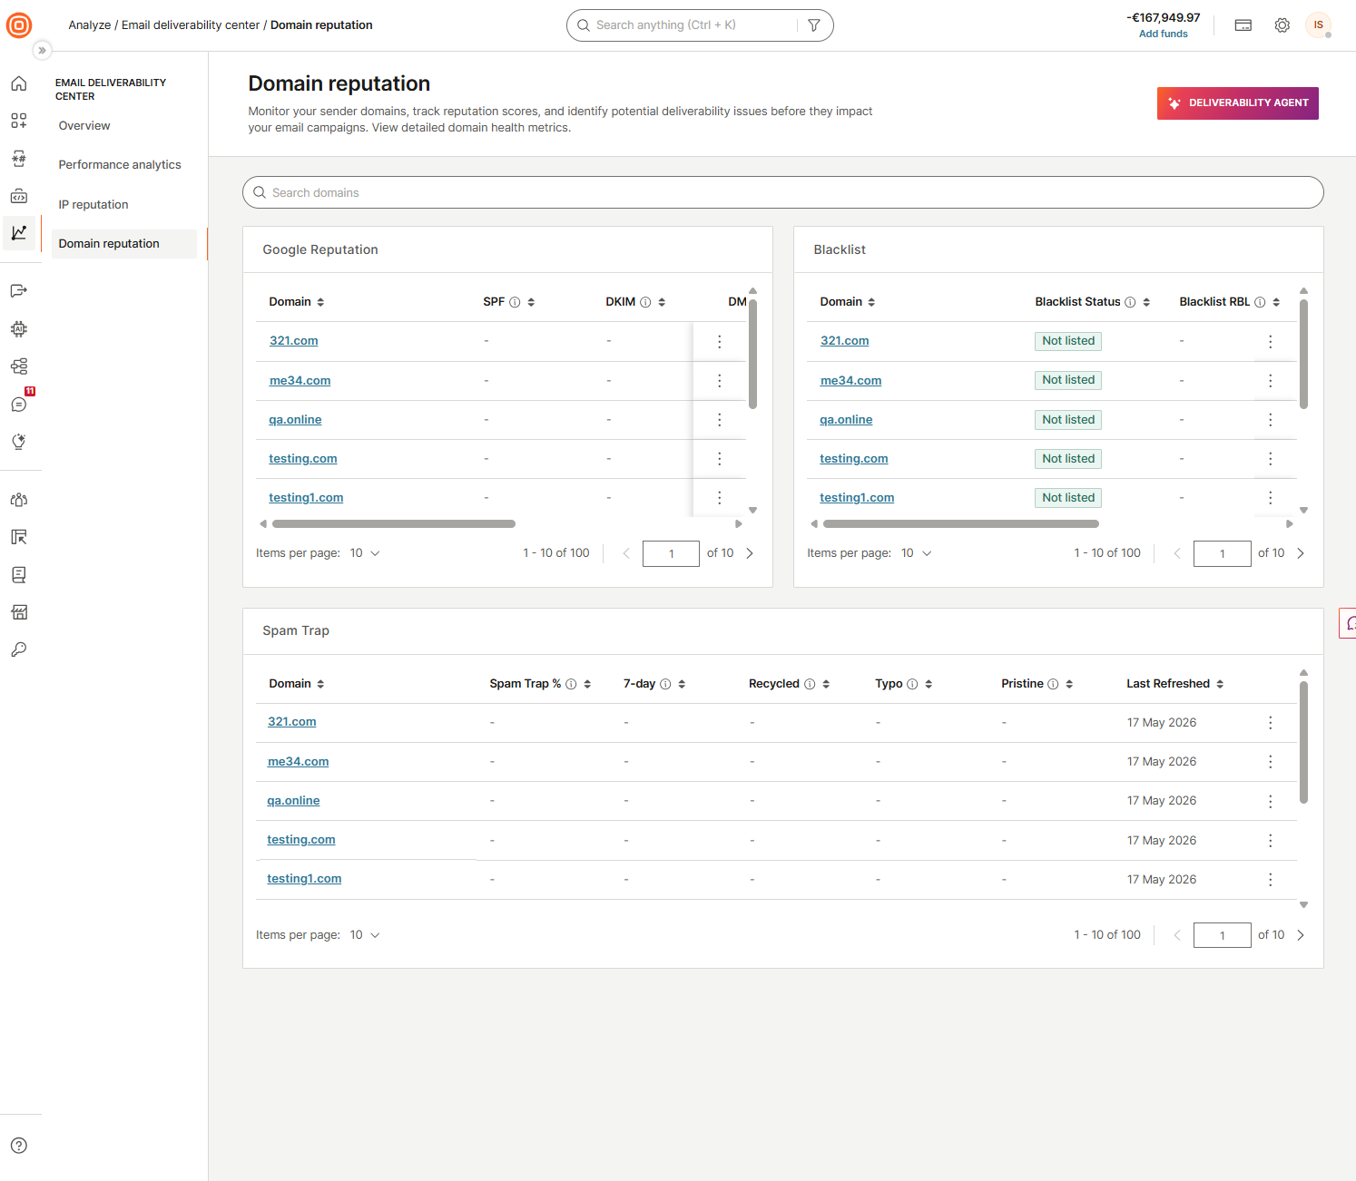The width and height of the screenshot is (1356, 1181).
Task: Click 17 May 2026 for me34.com
Action: click(x=1162, y=762)
